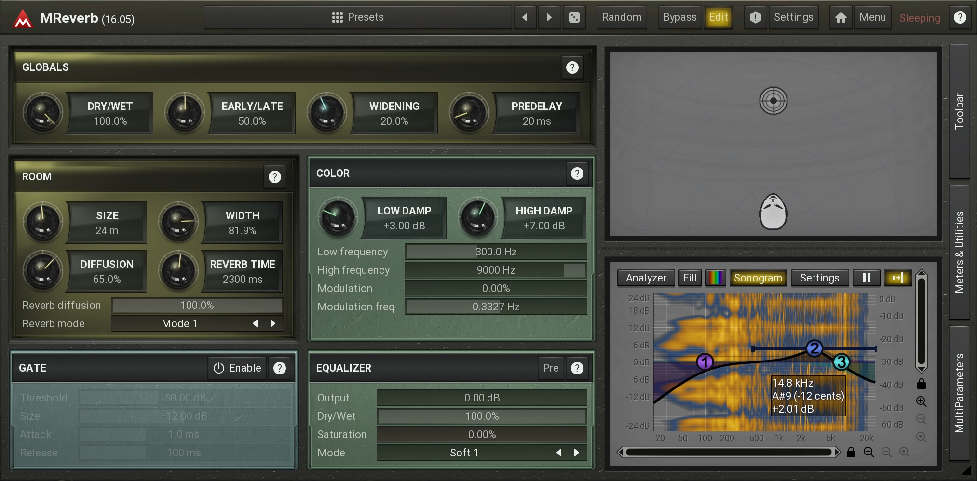Select equalizer band 2 node
This screenshot has height=481, width=977.
(x=814, y=348)
